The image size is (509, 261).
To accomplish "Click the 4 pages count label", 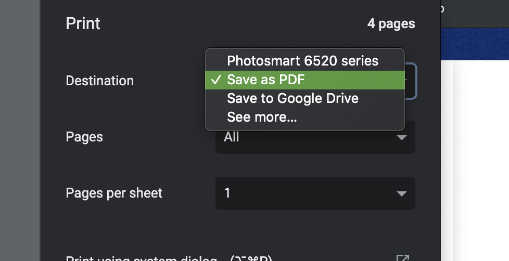I will pyautogui.click(x=391, y=24).
